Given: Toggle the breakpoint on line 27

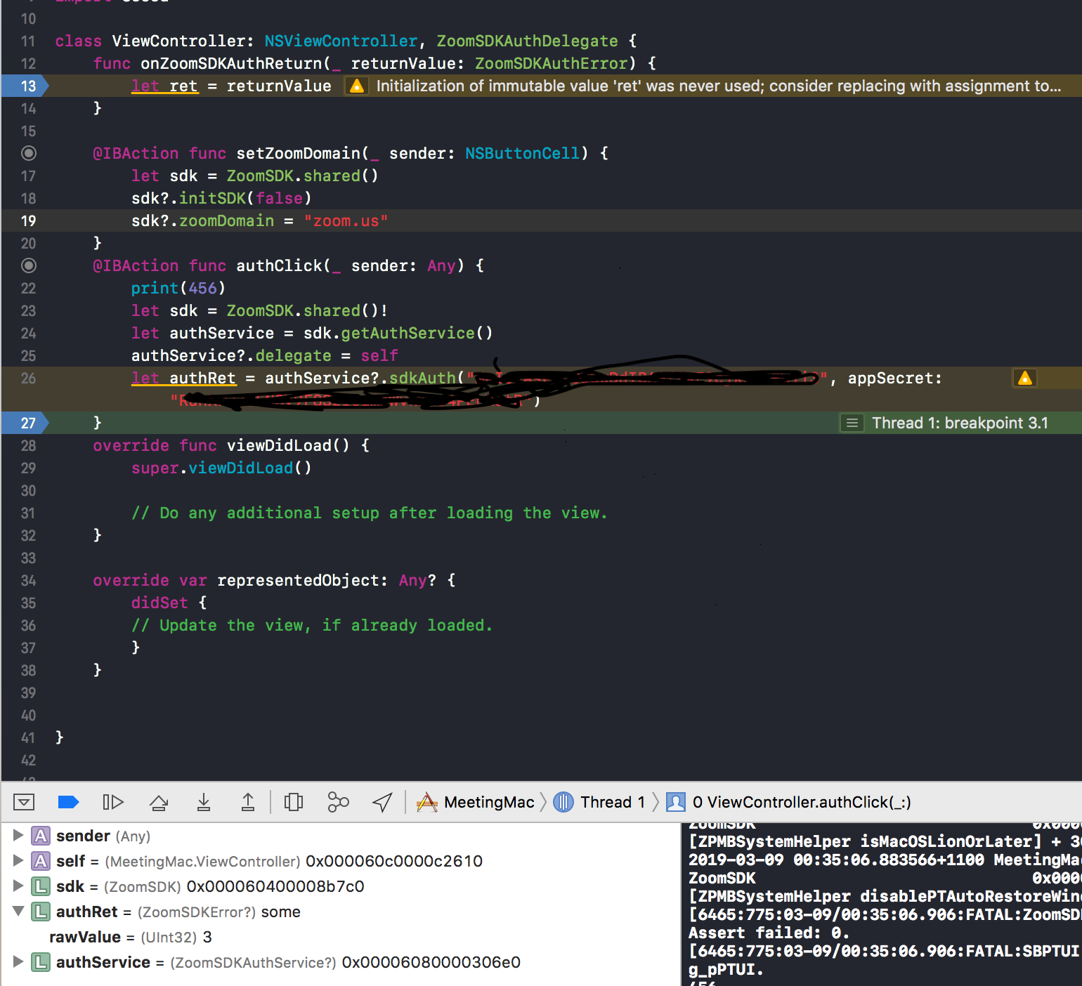Looking at the screenshot, I should pos(25,423).
